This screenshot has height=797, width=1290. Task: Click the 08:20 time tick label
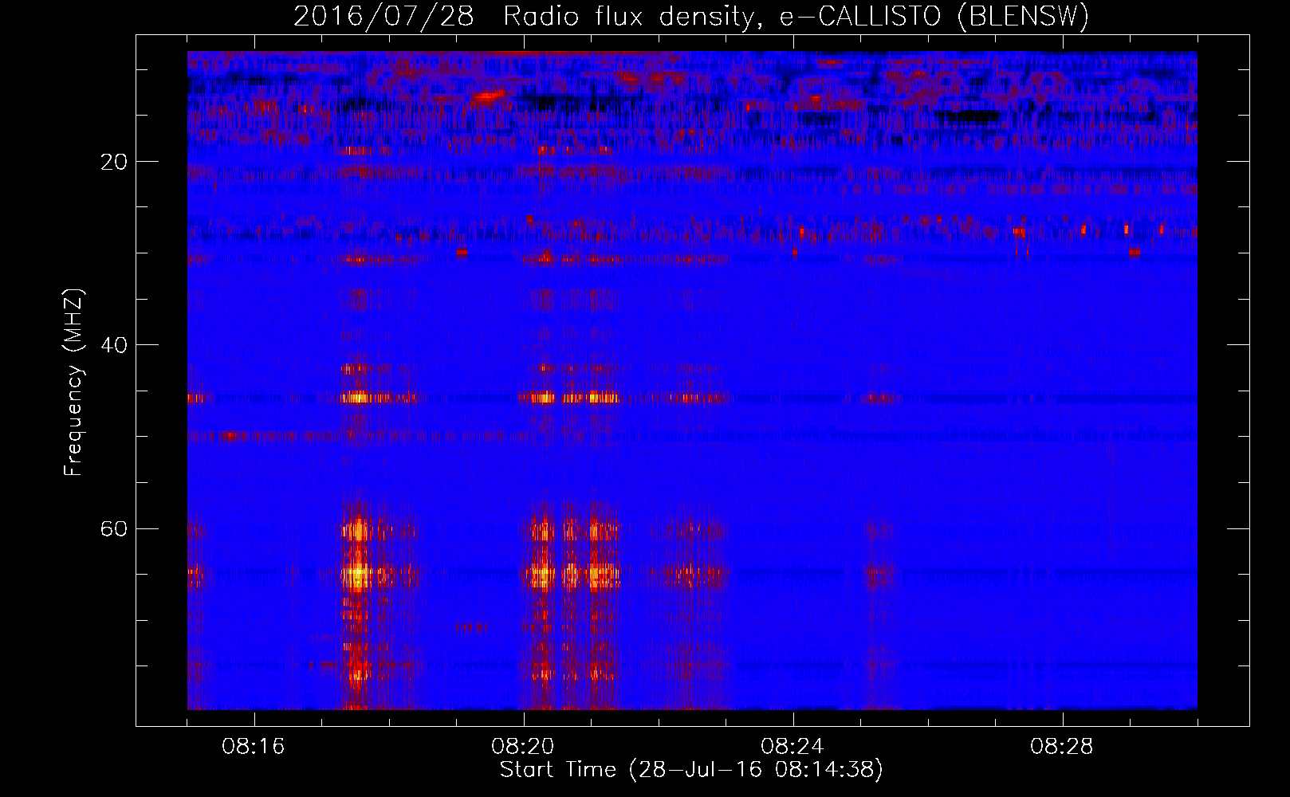click(x=524, y=747)
